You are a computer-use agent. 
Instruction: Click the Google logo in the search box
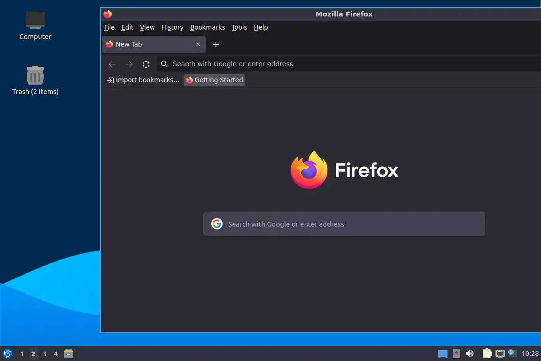coord(216,224)
